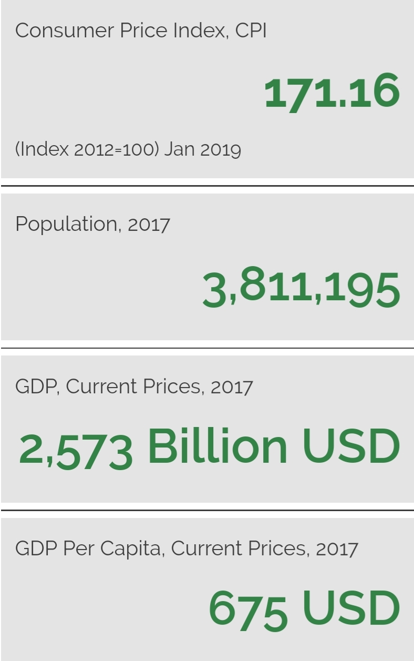The height and width of the screenshot is (661, 414).
Task: Click the Jan 2019 date text
Action: [x=203, y=149]
